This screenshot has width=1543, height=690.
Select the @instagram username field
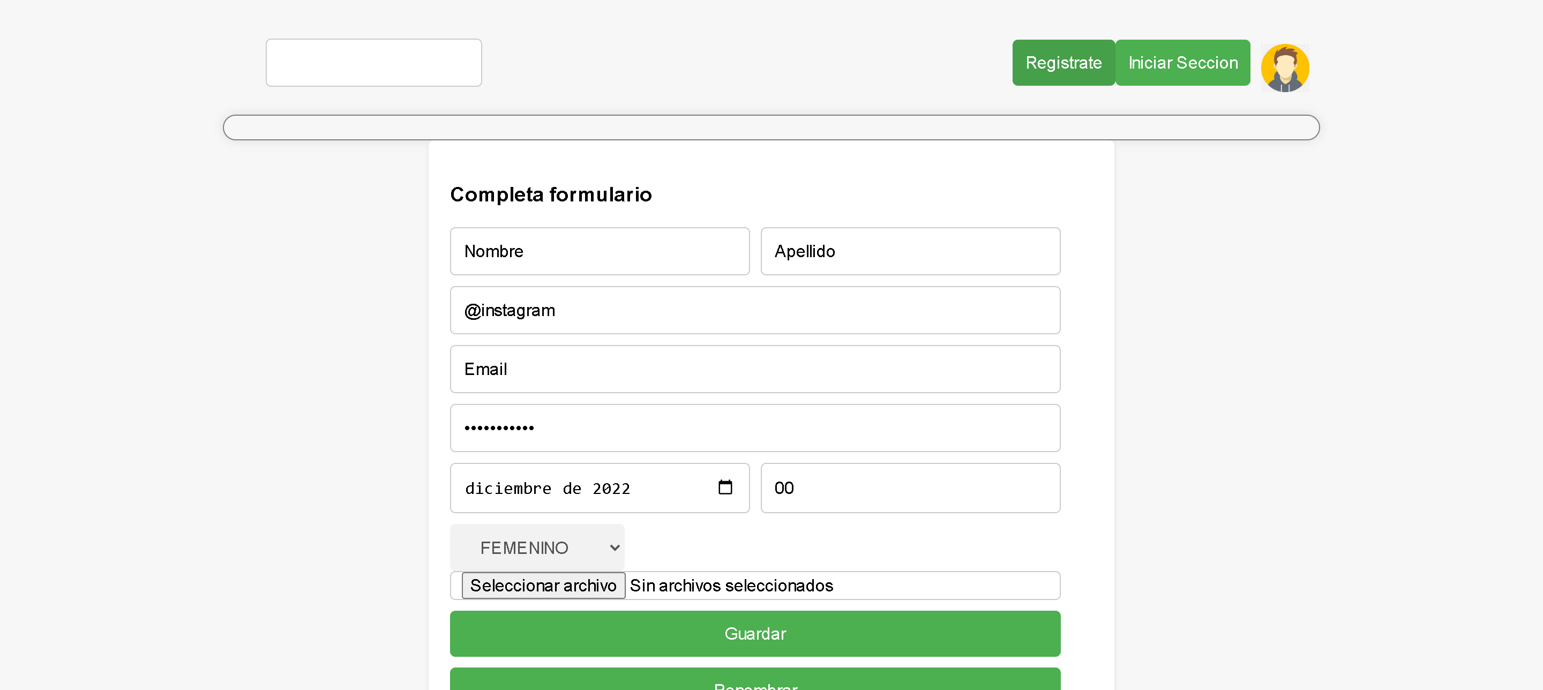click(754, 310)
